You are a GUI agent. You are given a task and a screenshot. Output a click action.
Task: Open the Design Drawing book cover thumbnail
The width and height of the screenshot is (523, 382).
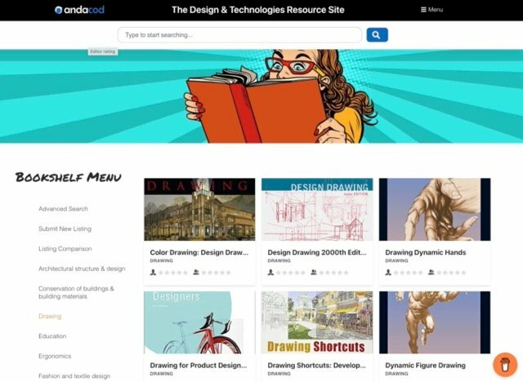pos(317,210)
